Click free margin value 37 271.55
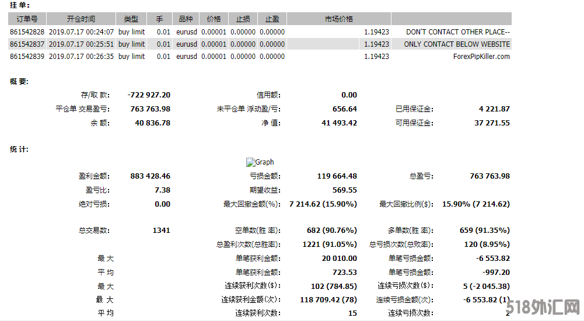584x321 pixels. 492,123
